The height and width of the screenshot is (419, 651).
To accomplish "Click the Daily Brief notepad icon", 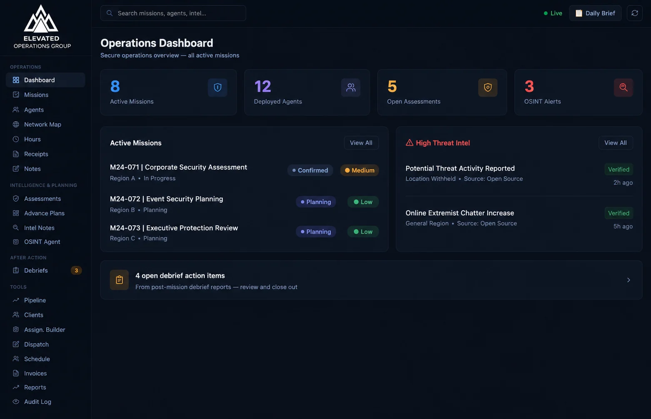I will tap(579, 13).
